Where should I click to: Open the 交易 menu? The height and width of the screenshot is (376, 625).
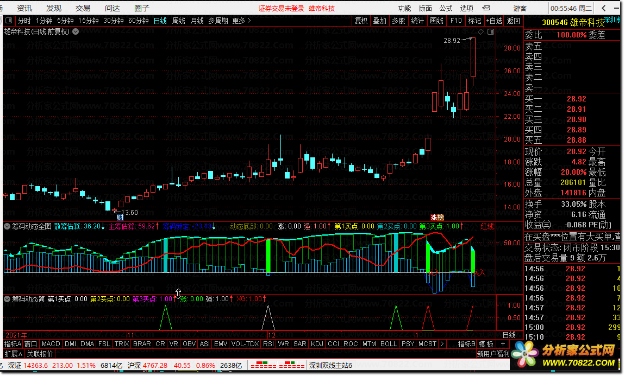(x=83, y=8)
